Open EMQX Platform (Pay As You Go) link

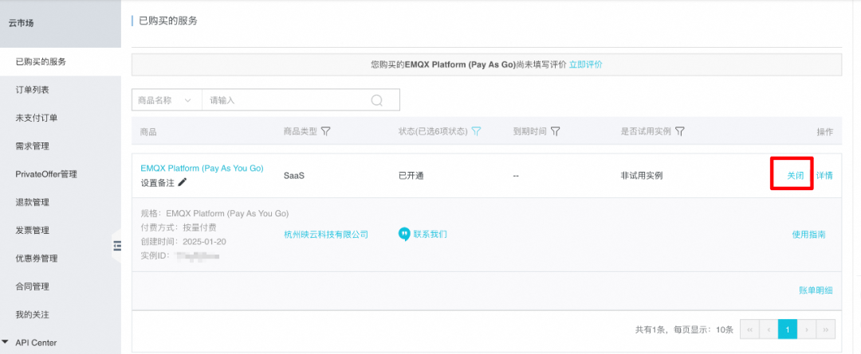202,168
